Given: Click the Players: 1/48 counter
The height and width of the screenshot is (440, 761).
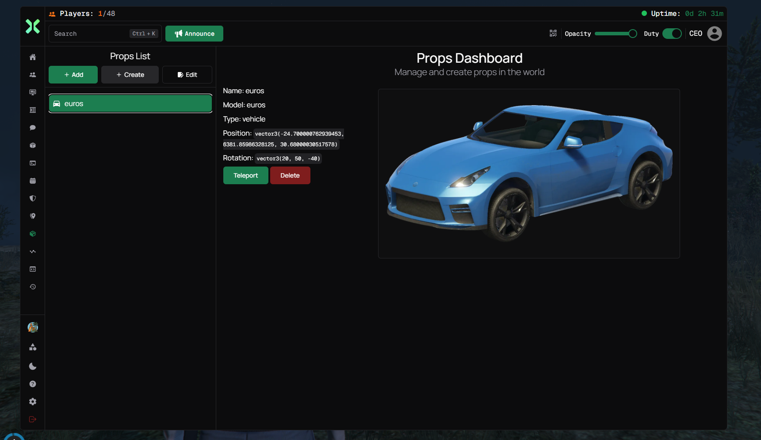Looking at the screenshot, I should click(x=82, y=14).
